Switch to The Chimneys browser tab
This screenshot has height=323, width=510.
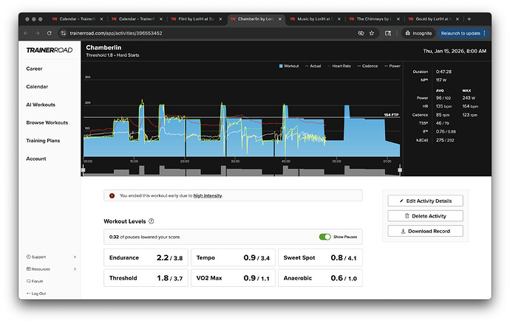tap(374, 19)
